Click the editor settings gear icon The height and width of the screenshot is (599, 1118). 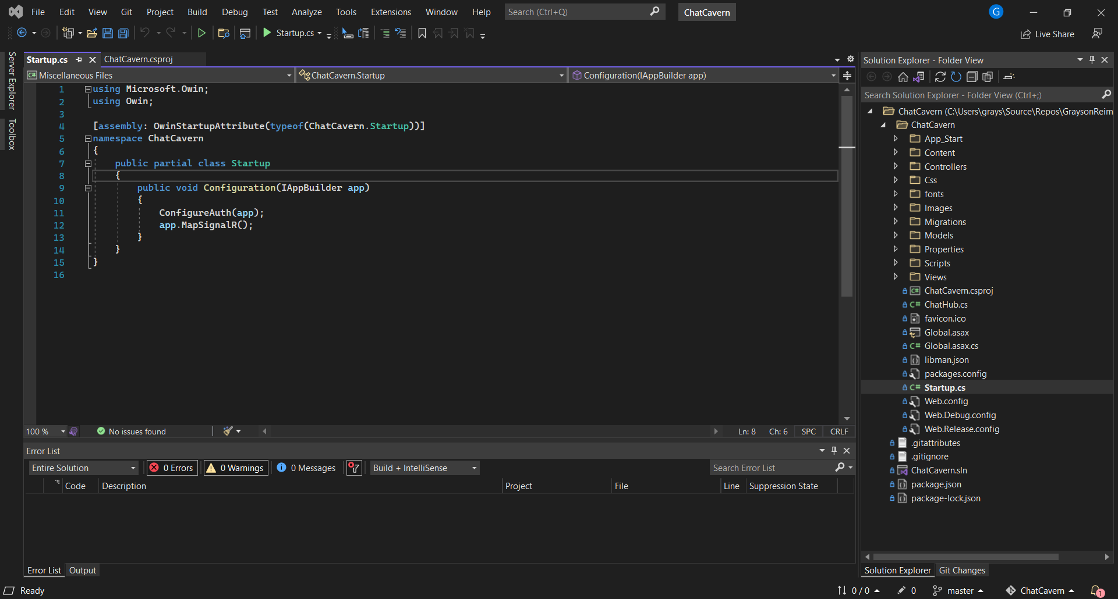tap(850, 59)
